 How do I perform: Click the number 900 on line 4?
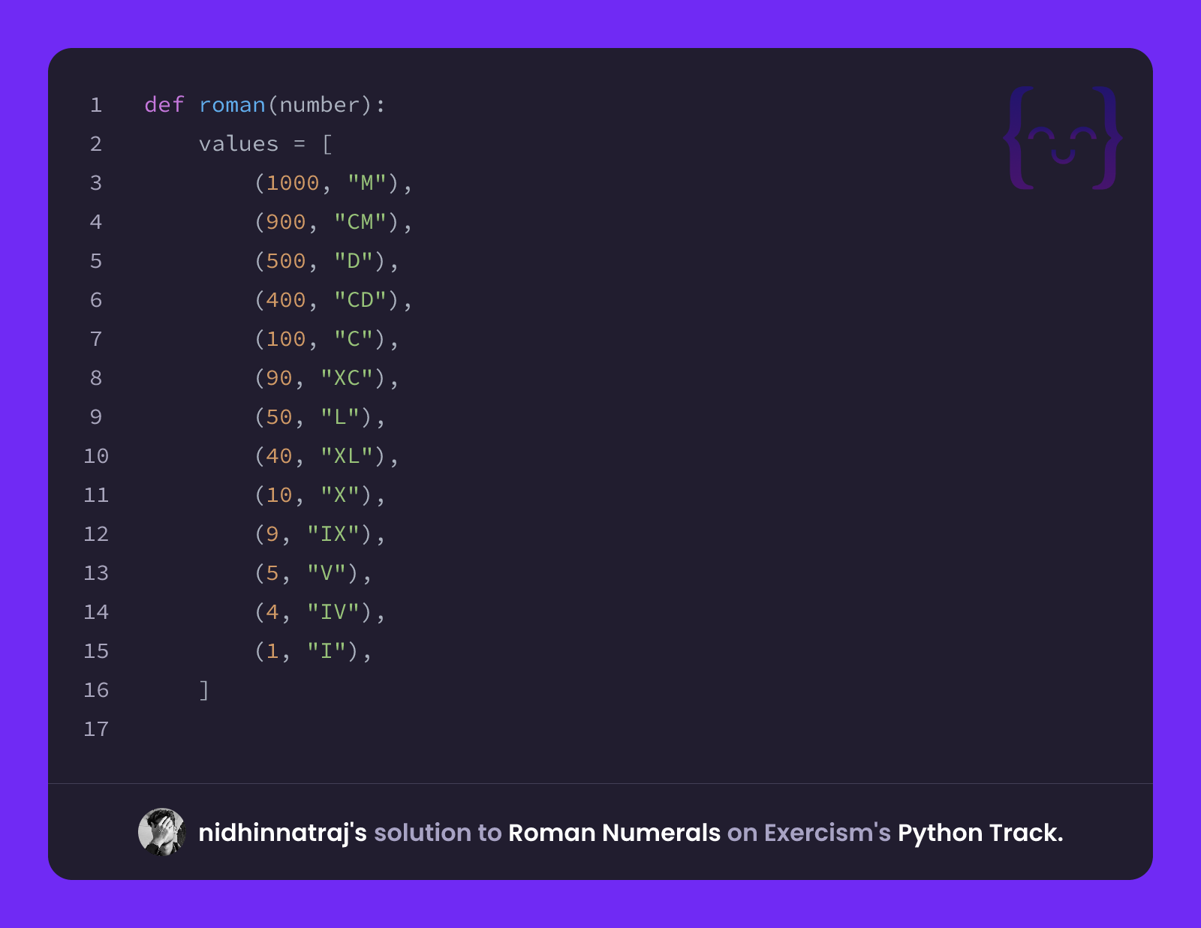click(286, 222)
